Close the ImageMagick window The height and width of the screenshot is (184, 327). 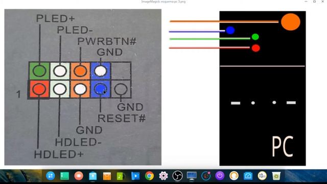click(322, 2)
